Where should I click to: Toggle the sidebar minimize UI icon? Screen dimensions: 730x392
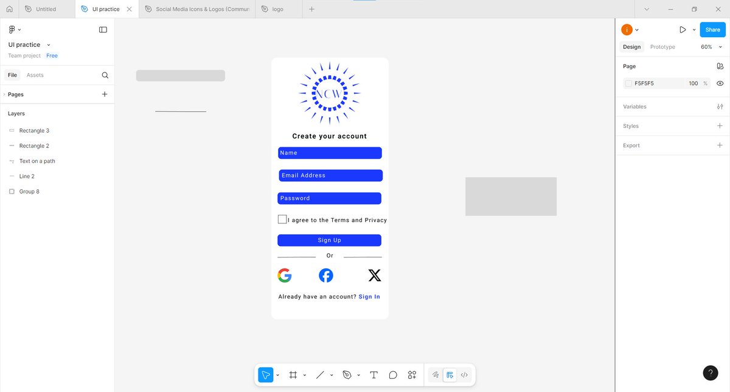[103, 29]
